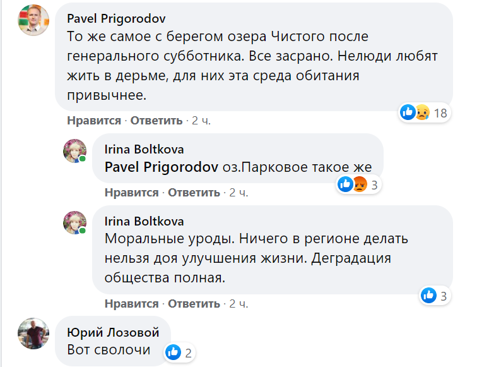This screenshot has width=489, height=367.
Task: Open Irina Boltkova's name on first reply
Action: pyautogui.click(x=144, y=150)
